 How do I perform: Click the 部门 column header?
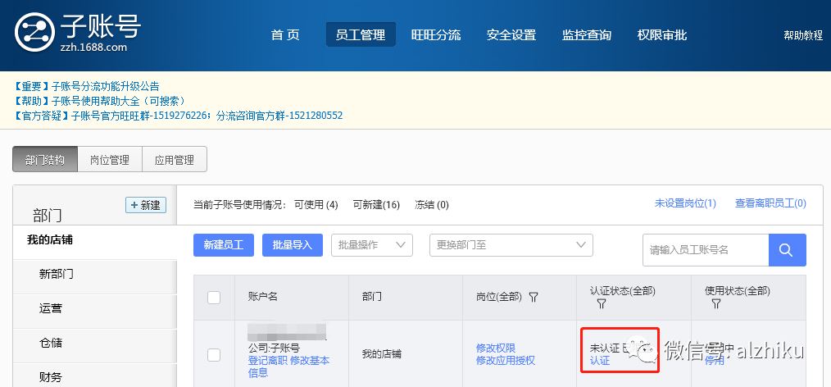point(372,297)
